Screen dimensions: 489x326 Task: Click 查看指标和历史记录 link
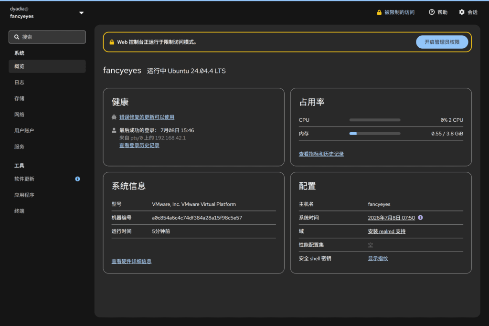point(321,154)
